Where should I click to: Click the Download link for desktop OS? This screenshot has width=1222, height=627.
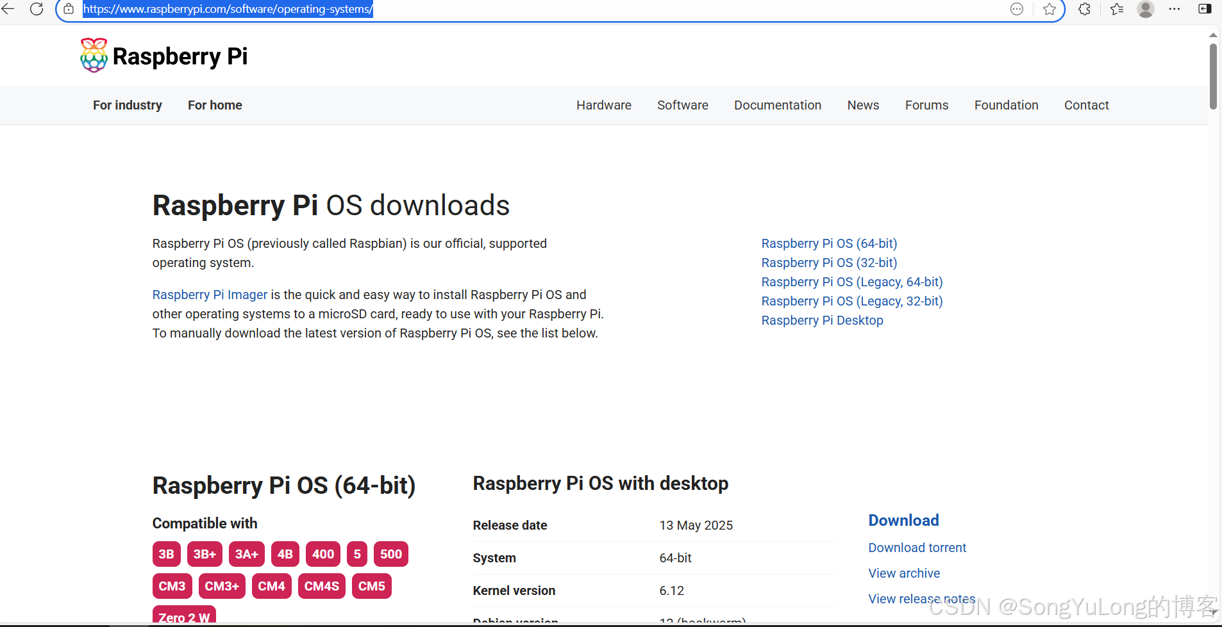point(903,520)
